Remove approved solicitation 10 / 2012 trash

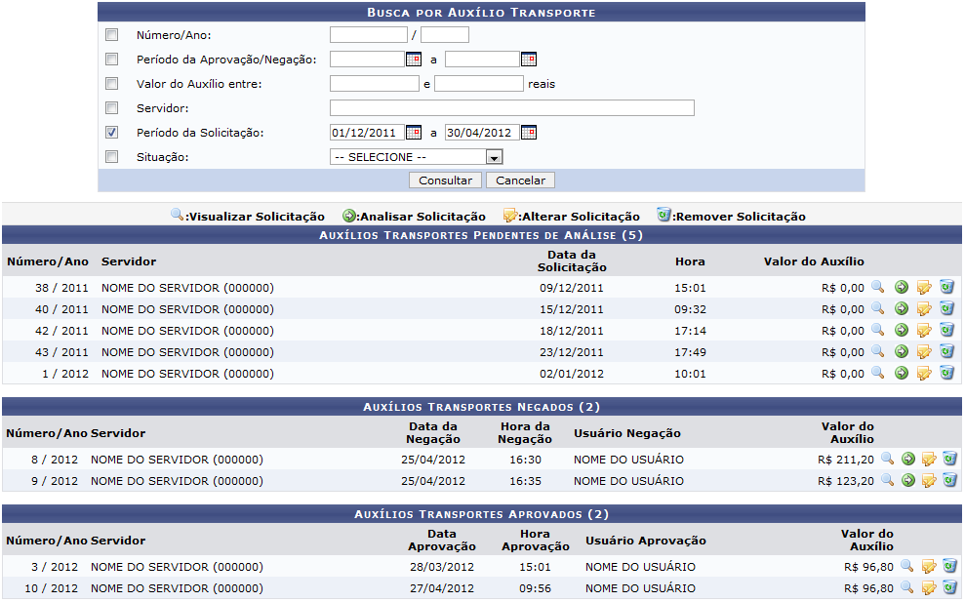[x=949, y=587]
